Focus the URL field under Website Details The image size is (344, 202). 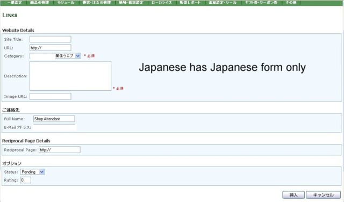[51, 48]
